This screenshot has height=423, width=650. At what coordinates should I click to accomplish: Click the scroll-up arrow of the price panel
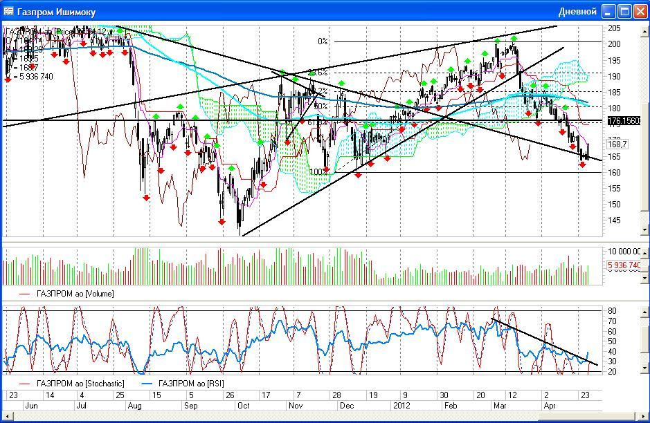tap(645, 30)
